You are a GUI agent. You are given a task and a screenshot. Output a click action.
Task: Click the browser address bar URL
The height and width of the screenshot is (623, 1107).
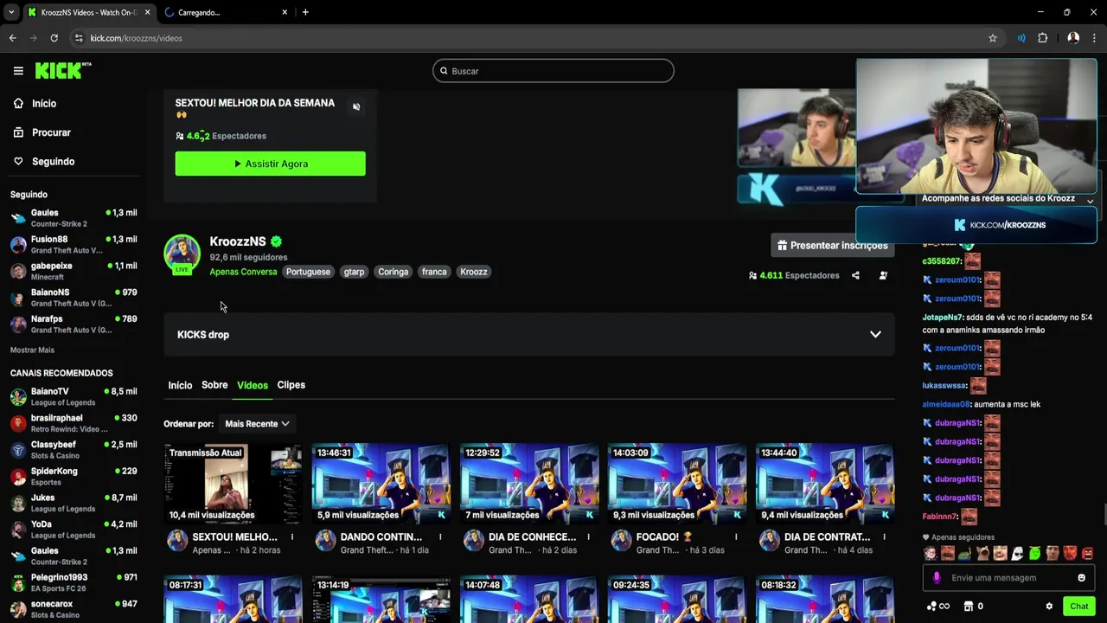point(137,38)
